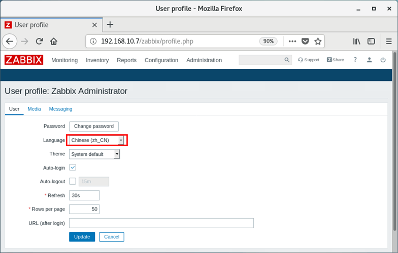
Task: Switch to the Messaging tab
Action: tap(61, 109)
